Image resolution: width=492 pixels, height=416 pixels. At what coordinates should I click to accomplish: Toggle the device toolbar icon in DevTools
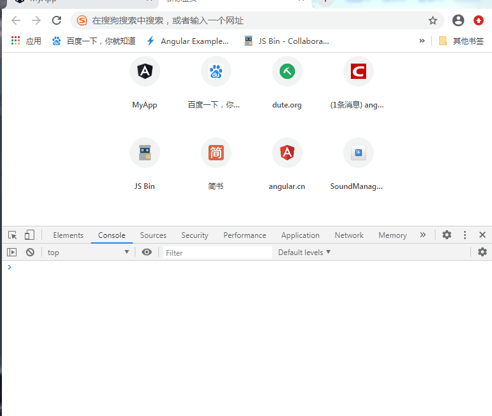point(29,235)
